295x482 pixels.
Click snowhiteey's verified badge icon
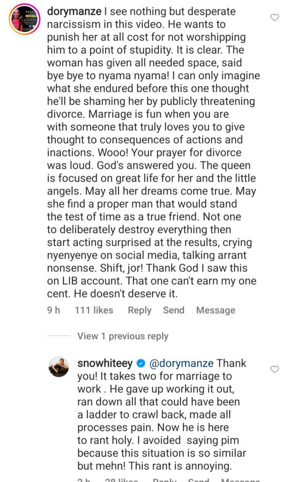pos(140,364)
